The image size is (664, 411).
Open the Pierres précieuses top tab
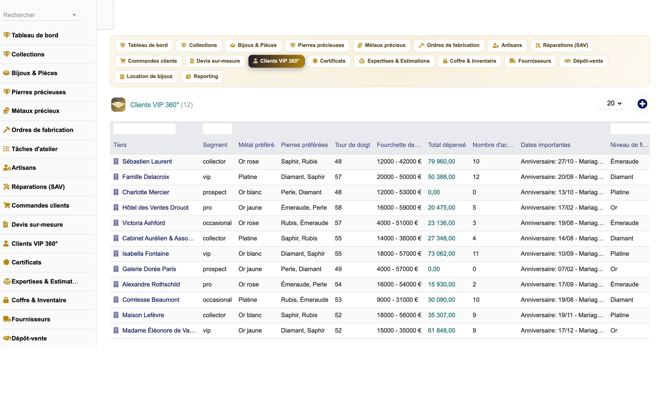pos(317,45)
